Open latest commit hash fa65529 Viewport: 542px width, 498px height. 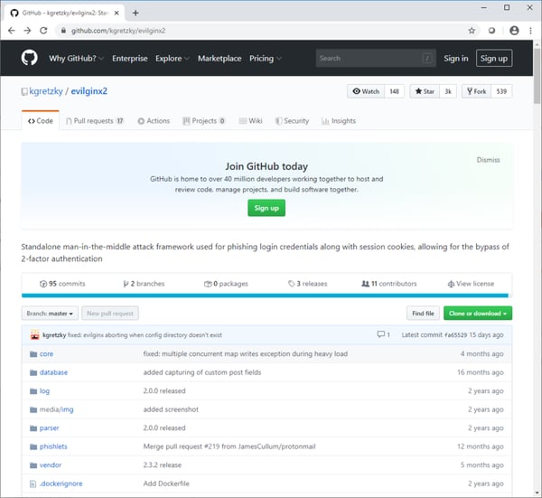(x=455, y=334)
